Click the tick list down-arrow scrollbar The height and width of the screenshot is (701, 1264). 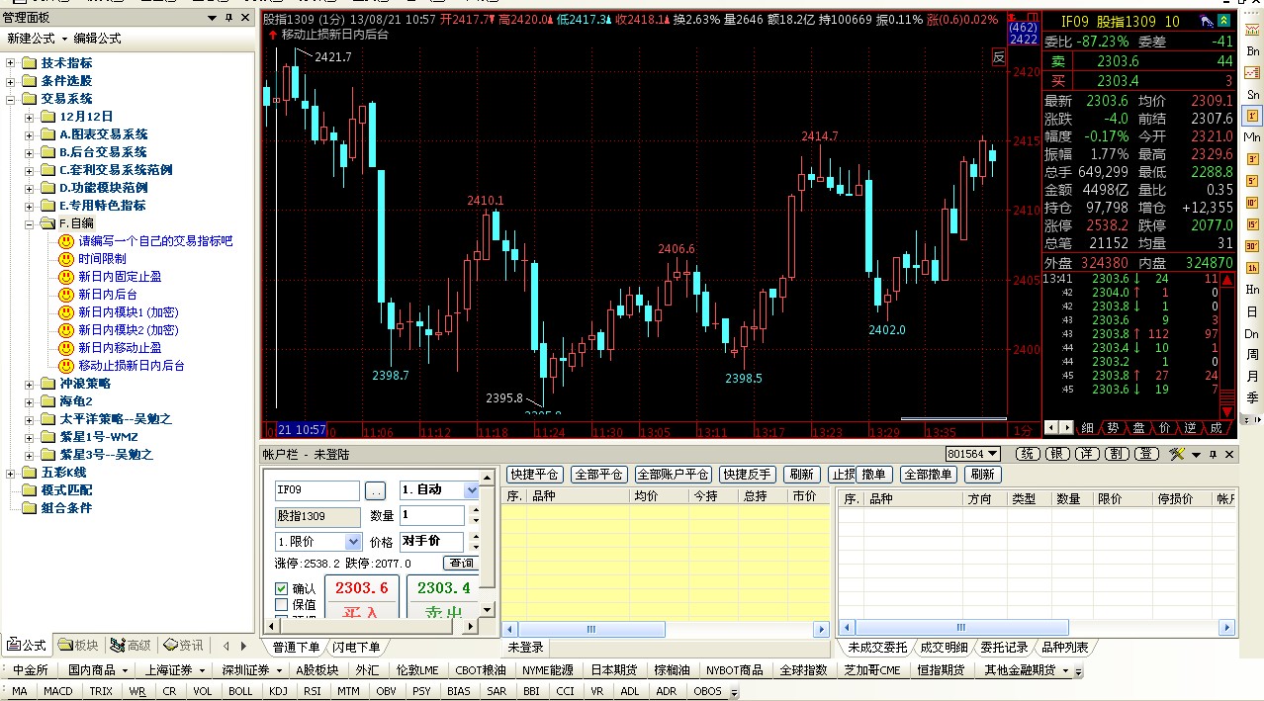[x=1227, y=410]
